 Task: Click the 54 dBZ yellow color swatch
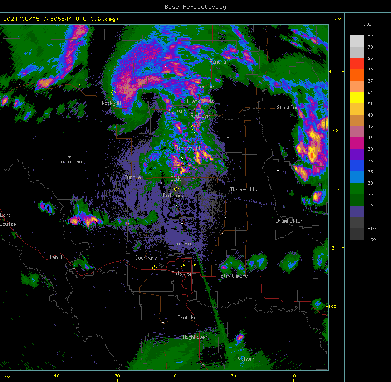tap(357, 98)
